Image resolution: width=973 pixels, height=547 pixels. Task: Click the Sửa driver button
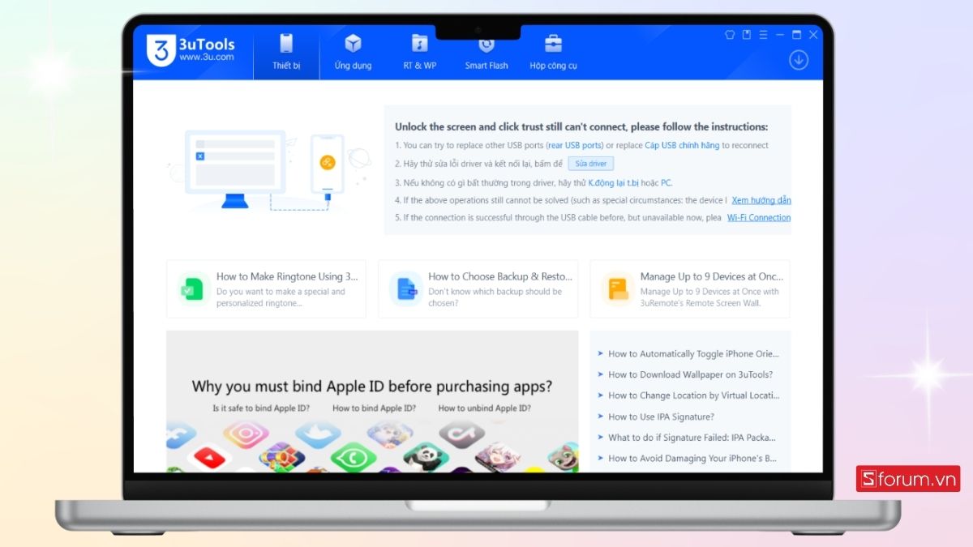[591, 164]
